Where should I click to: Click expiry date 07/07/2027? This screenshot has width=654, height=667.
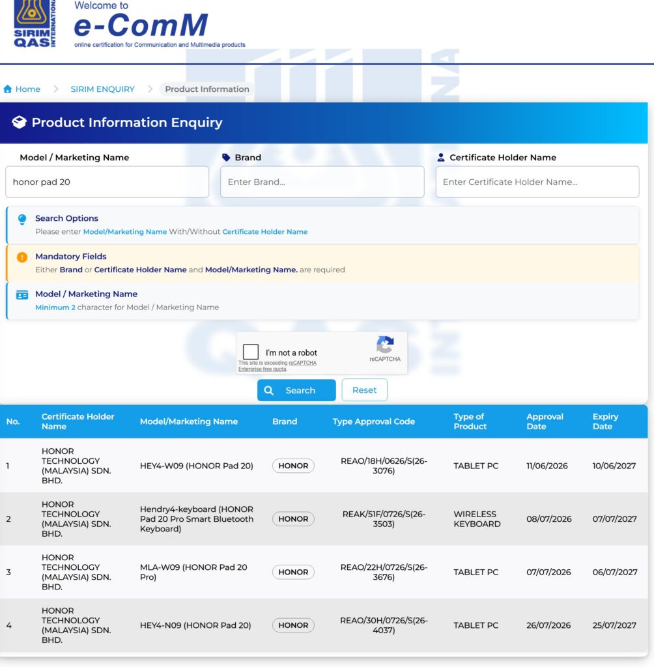click(614, 519)
